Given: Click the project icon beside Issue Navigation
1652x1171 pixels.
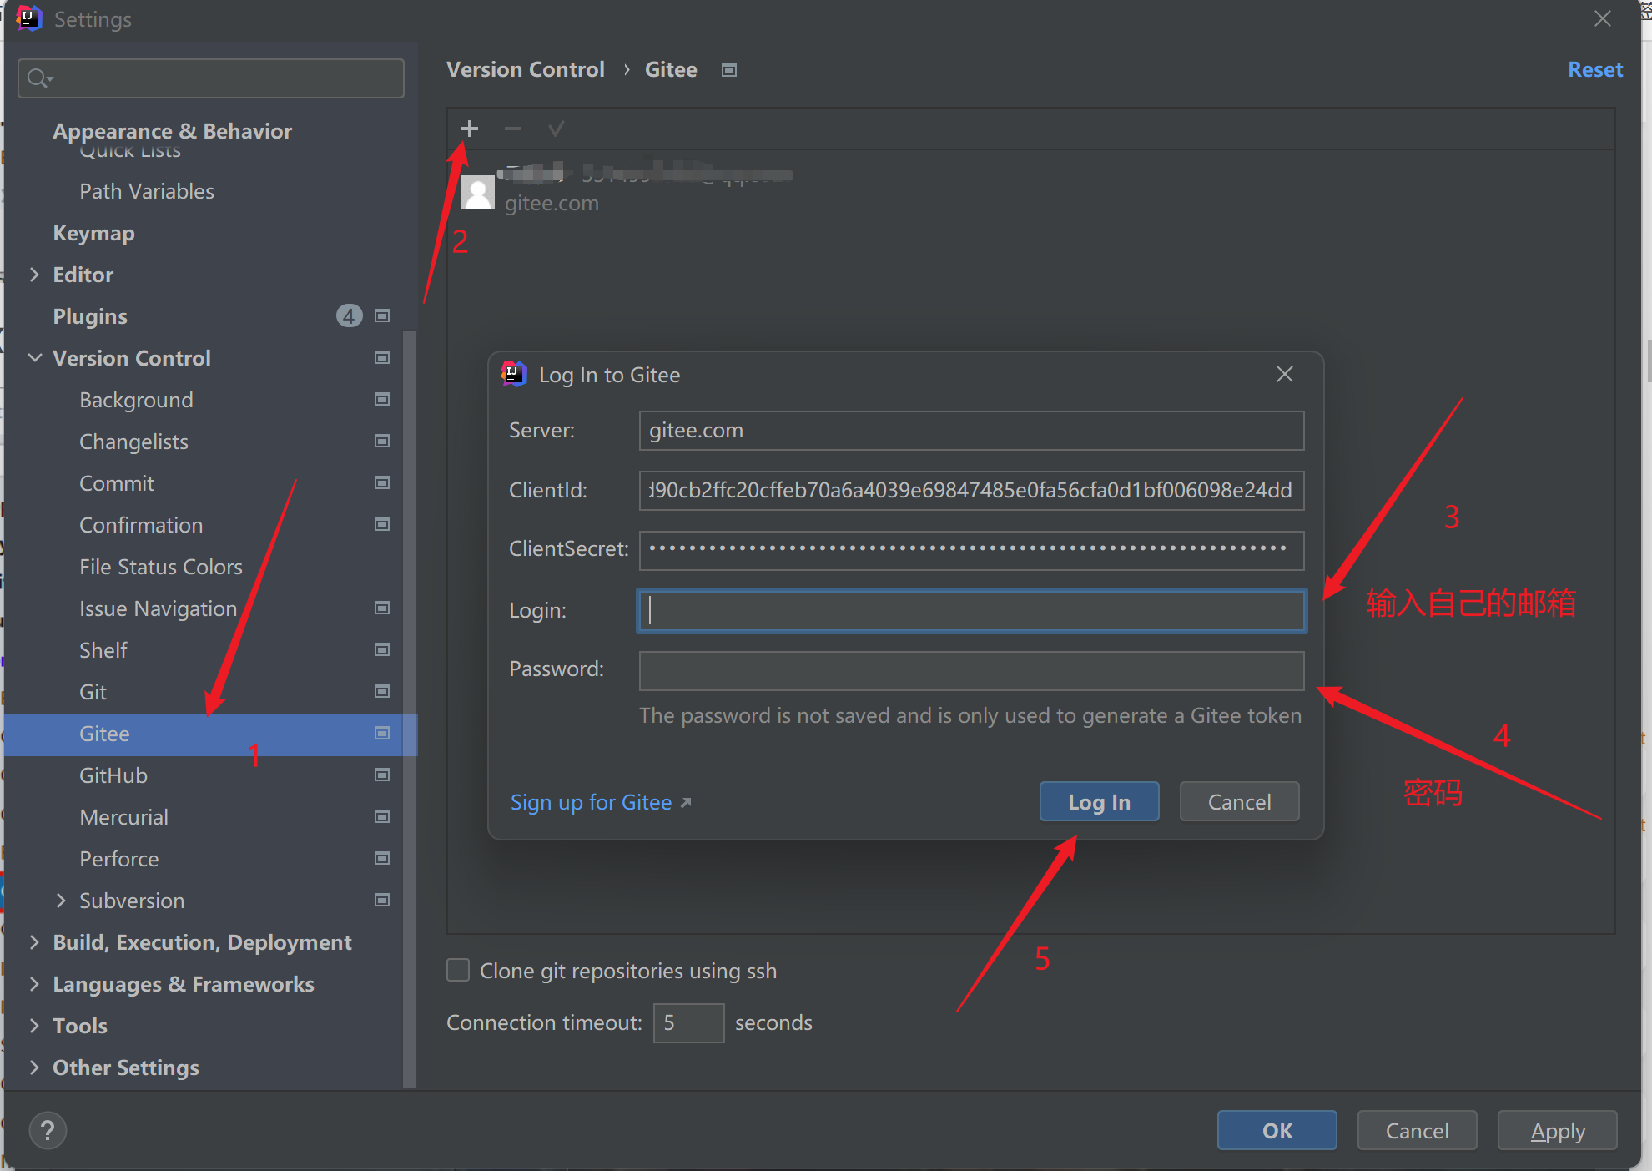Looking at the screenshot, I should point(382,608).
